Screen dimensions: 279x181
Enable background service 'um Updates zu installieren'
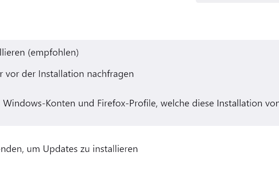click(x=69, y=149)
